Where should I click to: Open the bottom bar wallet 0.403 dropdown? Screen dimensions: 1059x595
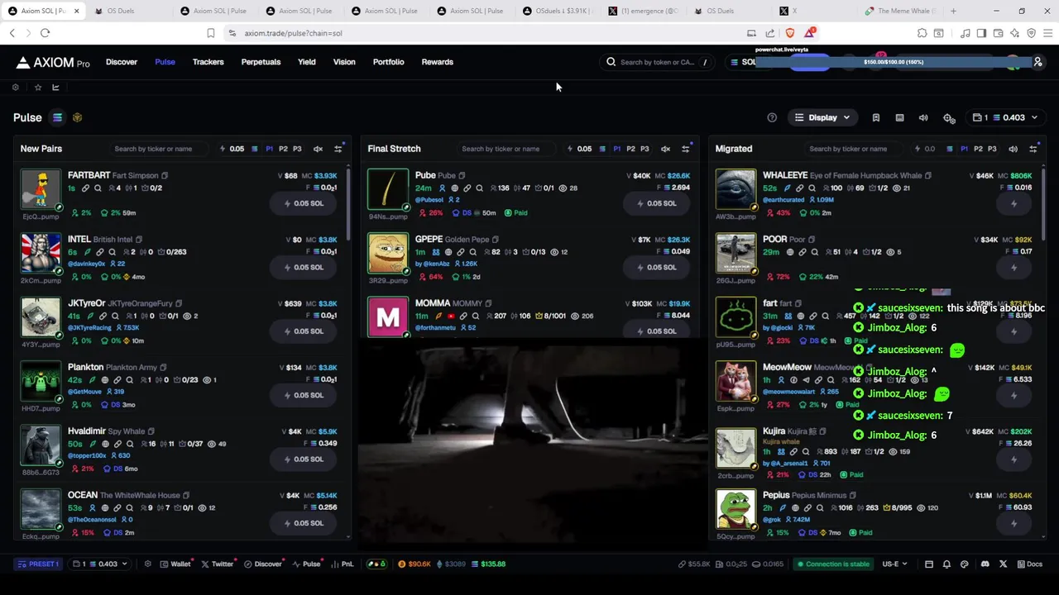100,564
